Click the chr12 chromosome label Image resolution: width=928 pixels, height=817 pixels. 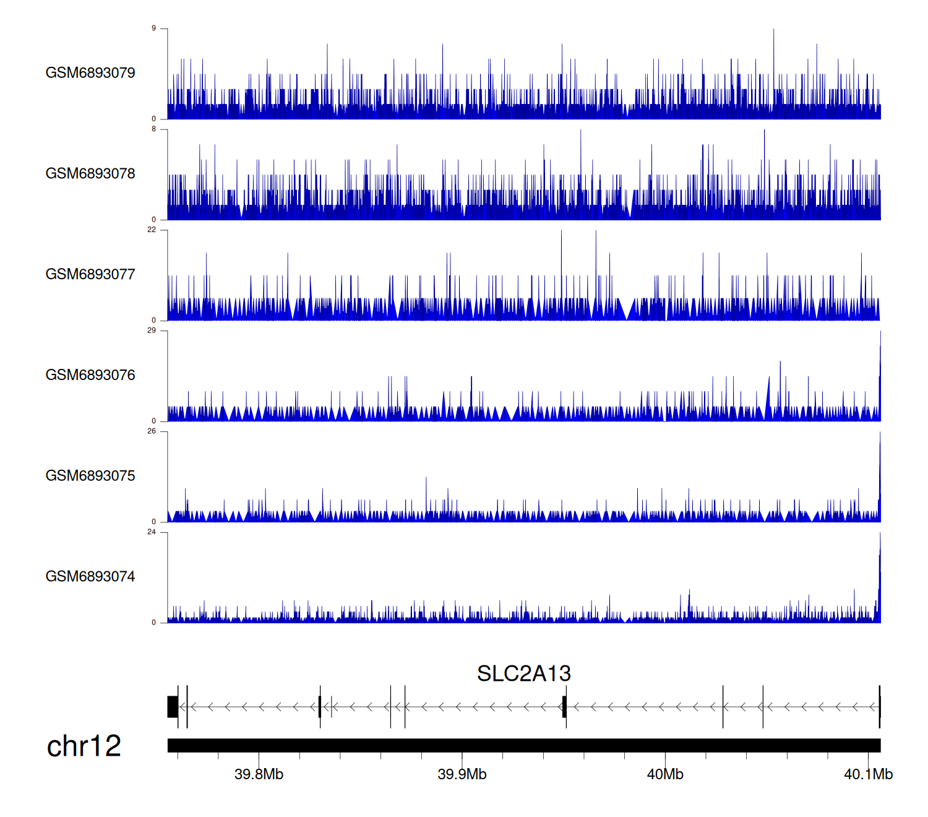(x=84, y=746)
